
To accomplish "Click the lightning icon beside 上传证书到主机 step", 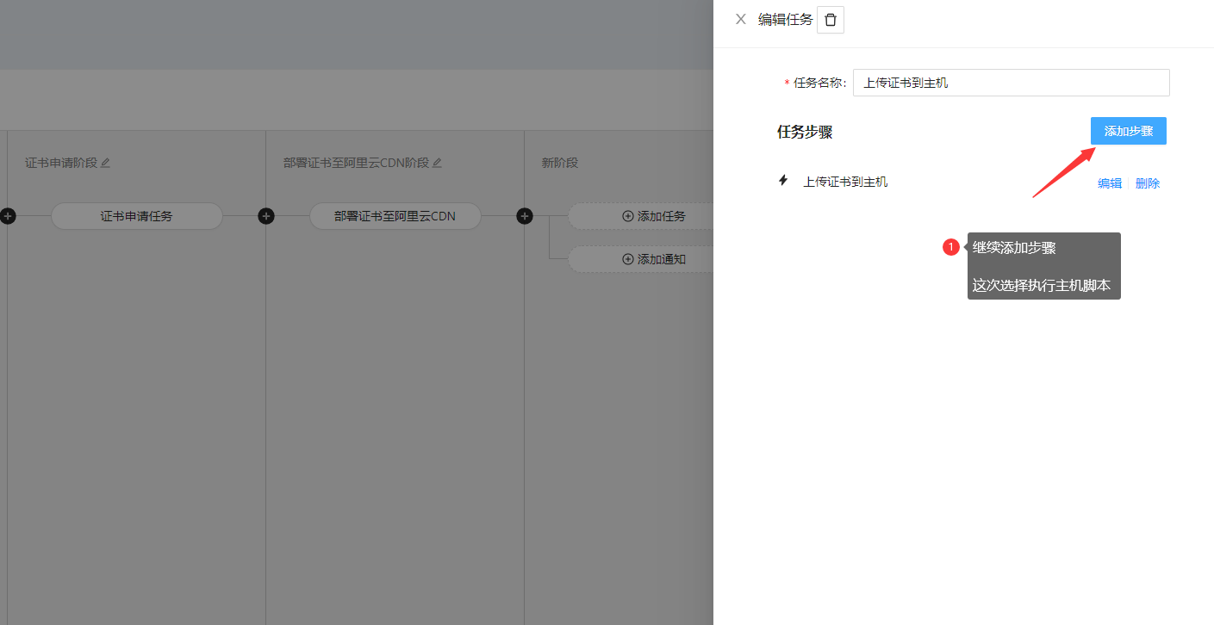I will click(783, 181).
